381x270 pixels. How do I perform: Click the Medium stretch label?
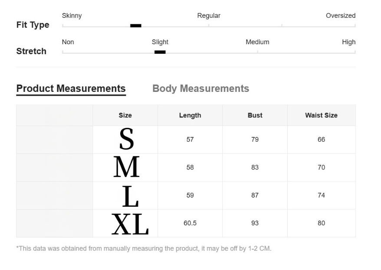click(257, 42)
